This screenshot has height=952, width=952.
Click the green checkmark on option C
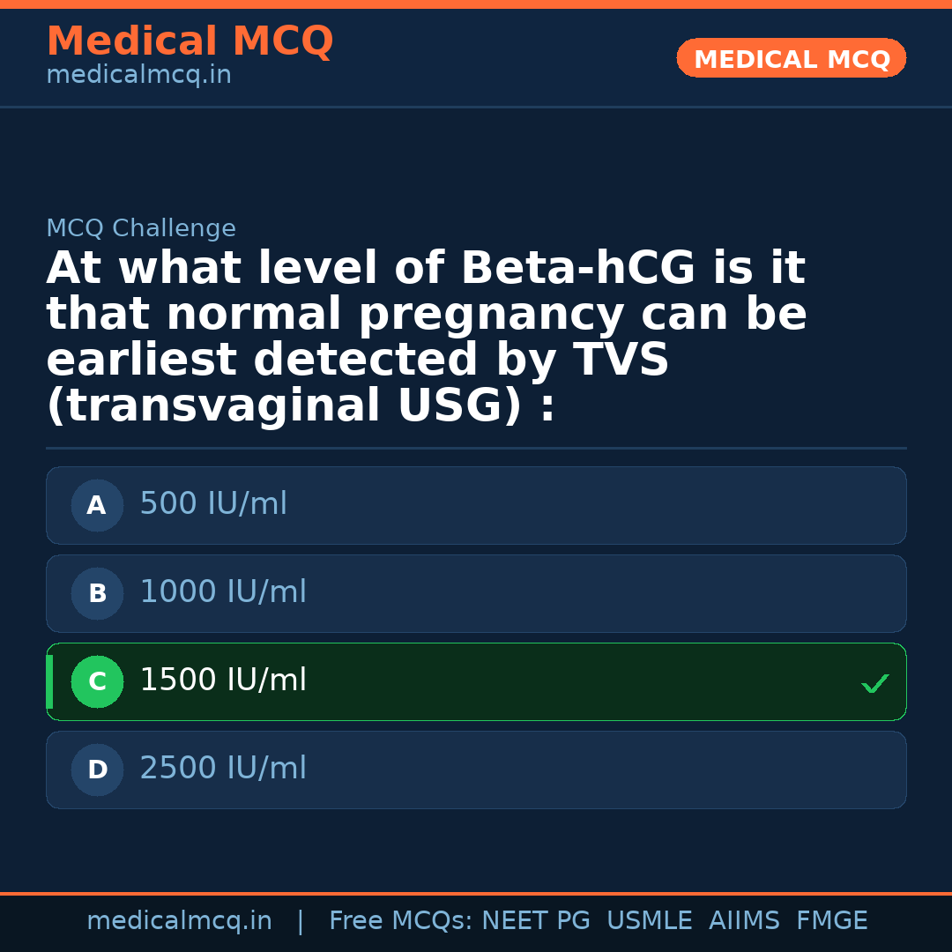874,683
